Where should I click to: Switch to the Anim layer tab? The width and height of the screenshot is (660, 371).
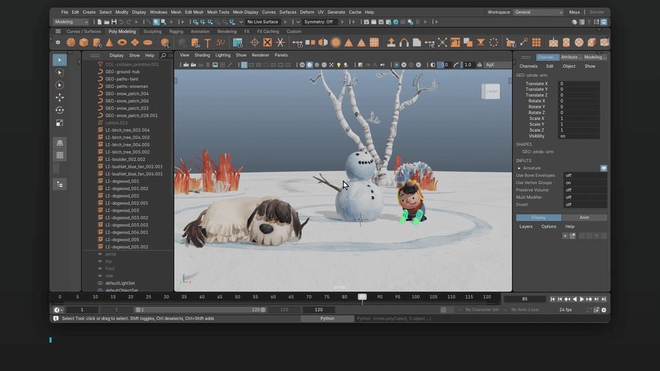[x=584, y=218]
